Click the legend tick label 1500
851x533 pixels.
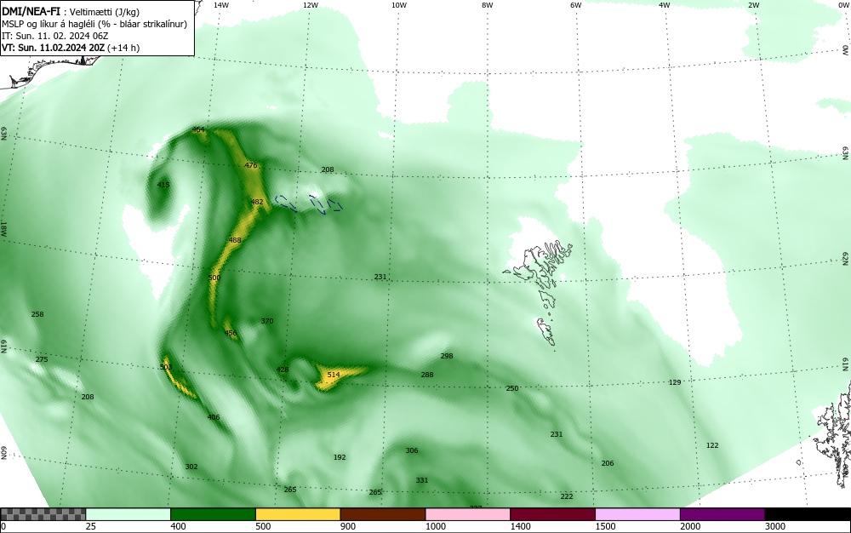[x=606, y=526]
